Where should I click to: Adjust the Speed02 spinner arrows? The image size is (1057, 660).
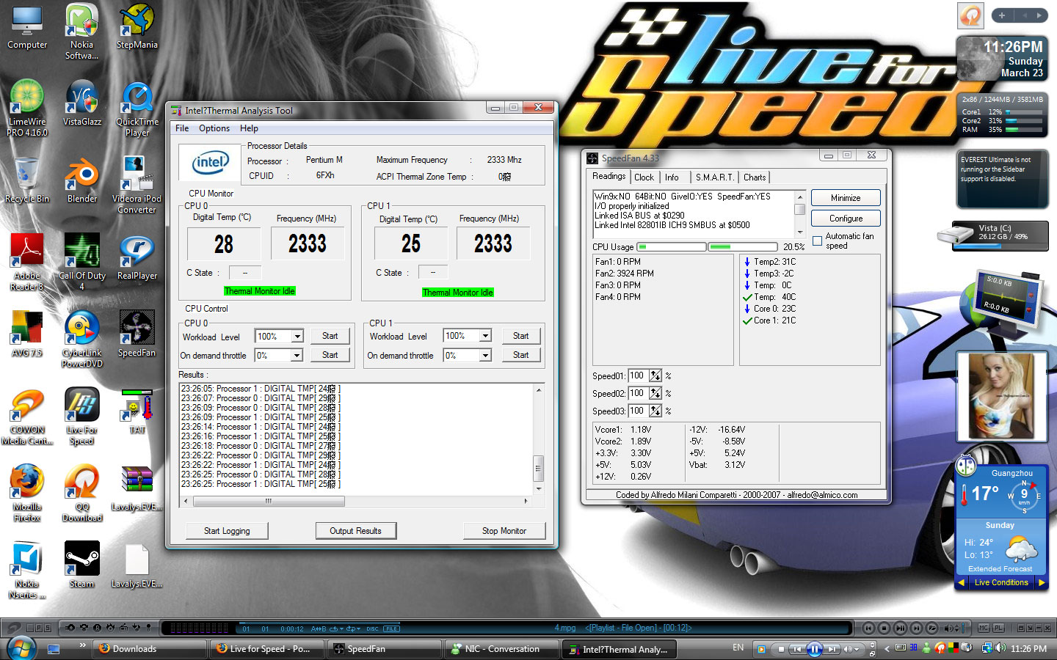[x=655, y=393]
